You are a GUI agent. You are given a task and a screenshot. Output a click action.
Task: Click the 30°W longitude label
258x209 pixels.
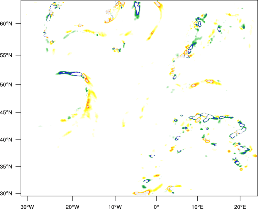(x=27, y=207)
